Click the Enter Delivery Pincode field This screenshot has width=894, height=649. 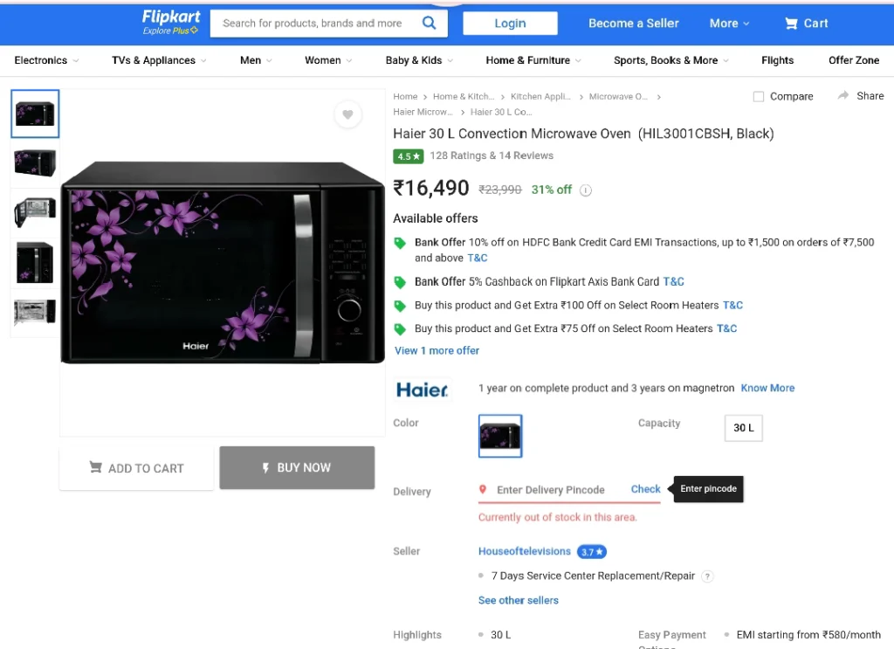tap(550, 490)
